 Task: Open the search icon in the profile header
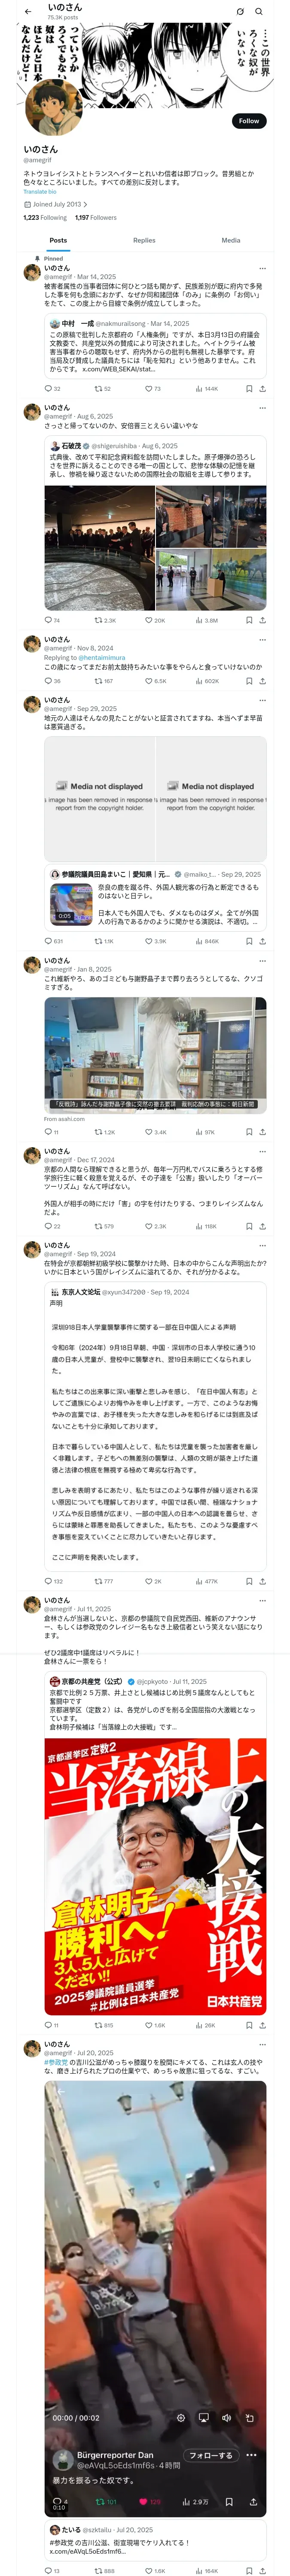click(x=259, y=11)
